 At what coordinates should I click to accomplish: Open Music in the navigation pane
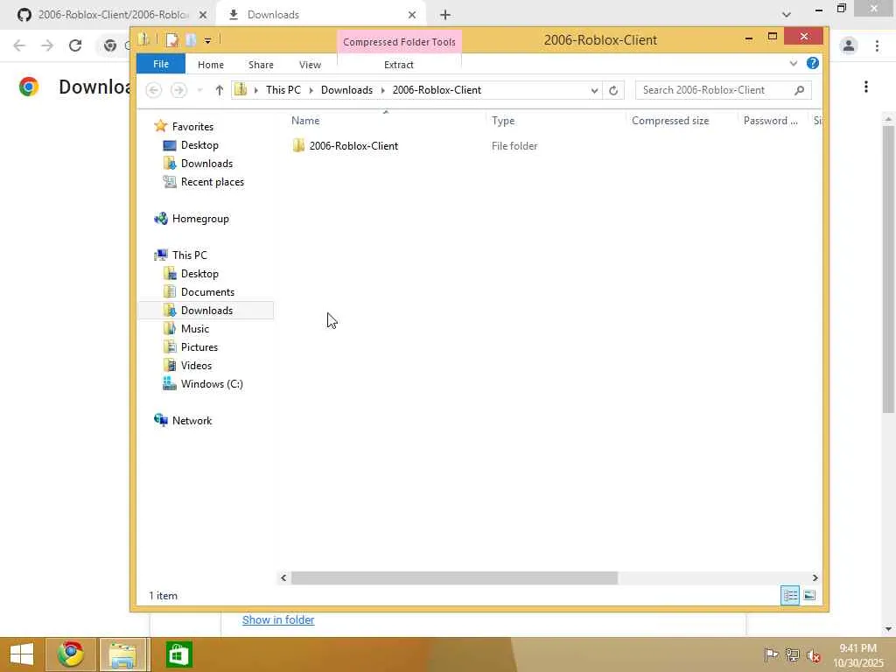coord(195,329)
